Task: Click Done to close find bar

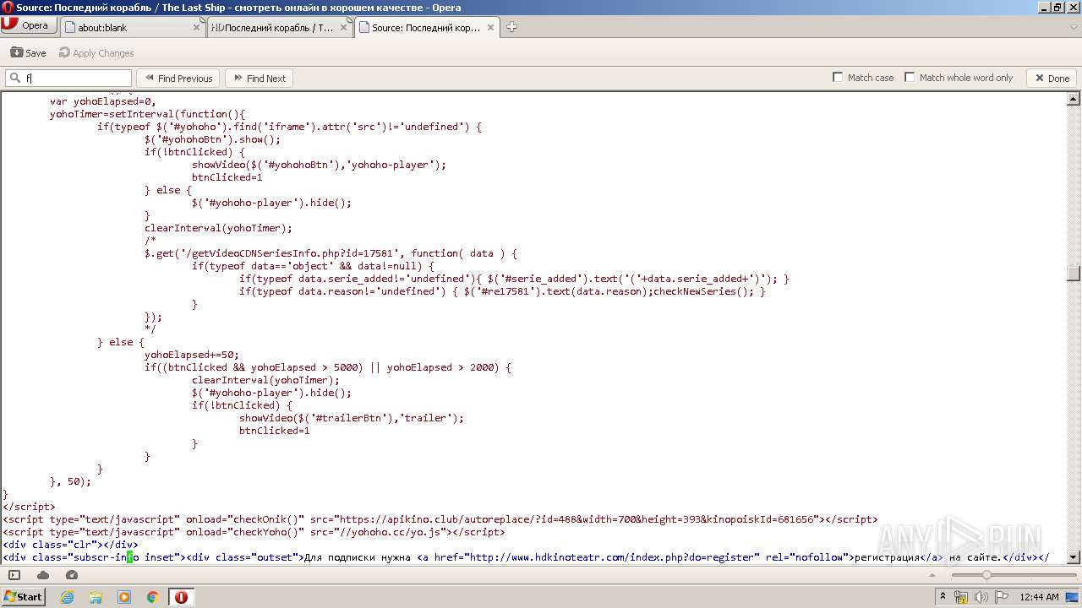Action: (x=1051, y=79)
